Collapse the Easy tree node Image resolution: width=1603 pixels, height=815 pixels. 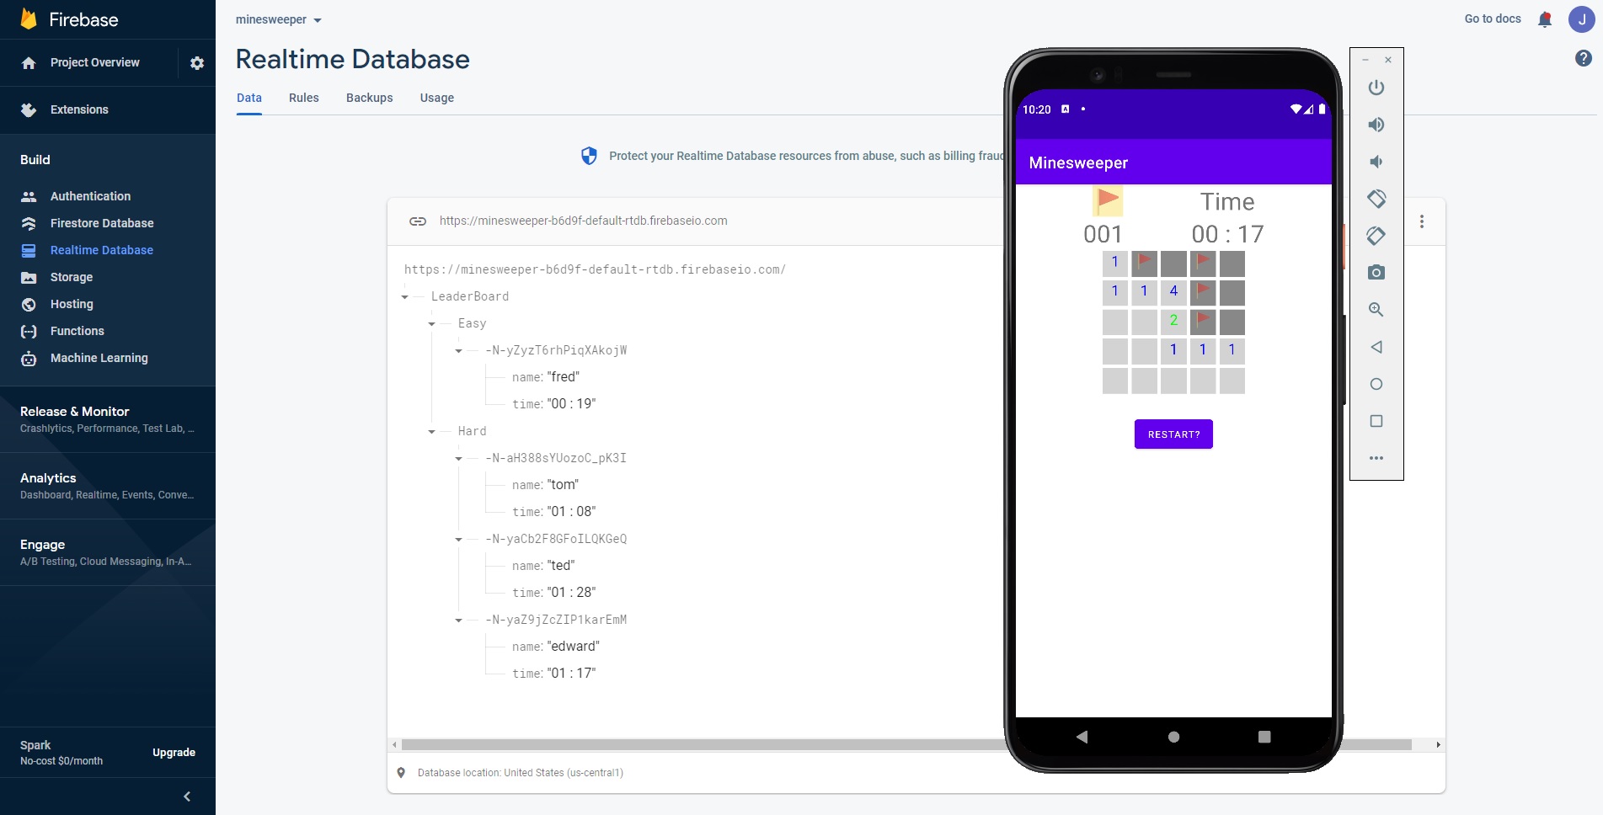pyautogui.click(x=432, y=324)
